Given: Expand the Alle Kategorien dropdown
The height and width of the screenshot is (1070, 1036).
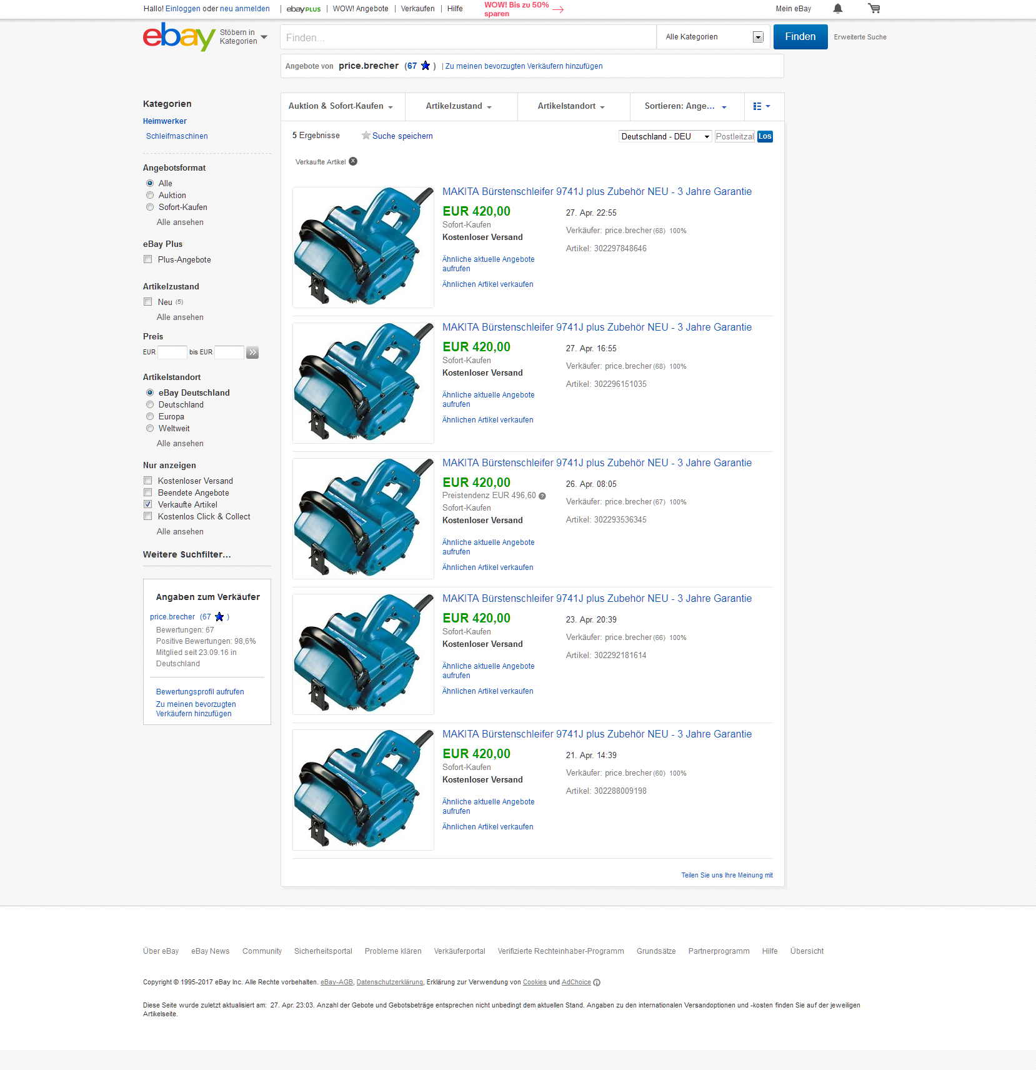Looking at the screenshot, I should point(714,37).
